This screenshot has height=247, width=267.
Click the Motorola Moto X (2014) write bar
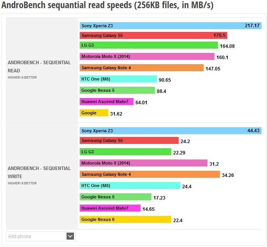144,163
